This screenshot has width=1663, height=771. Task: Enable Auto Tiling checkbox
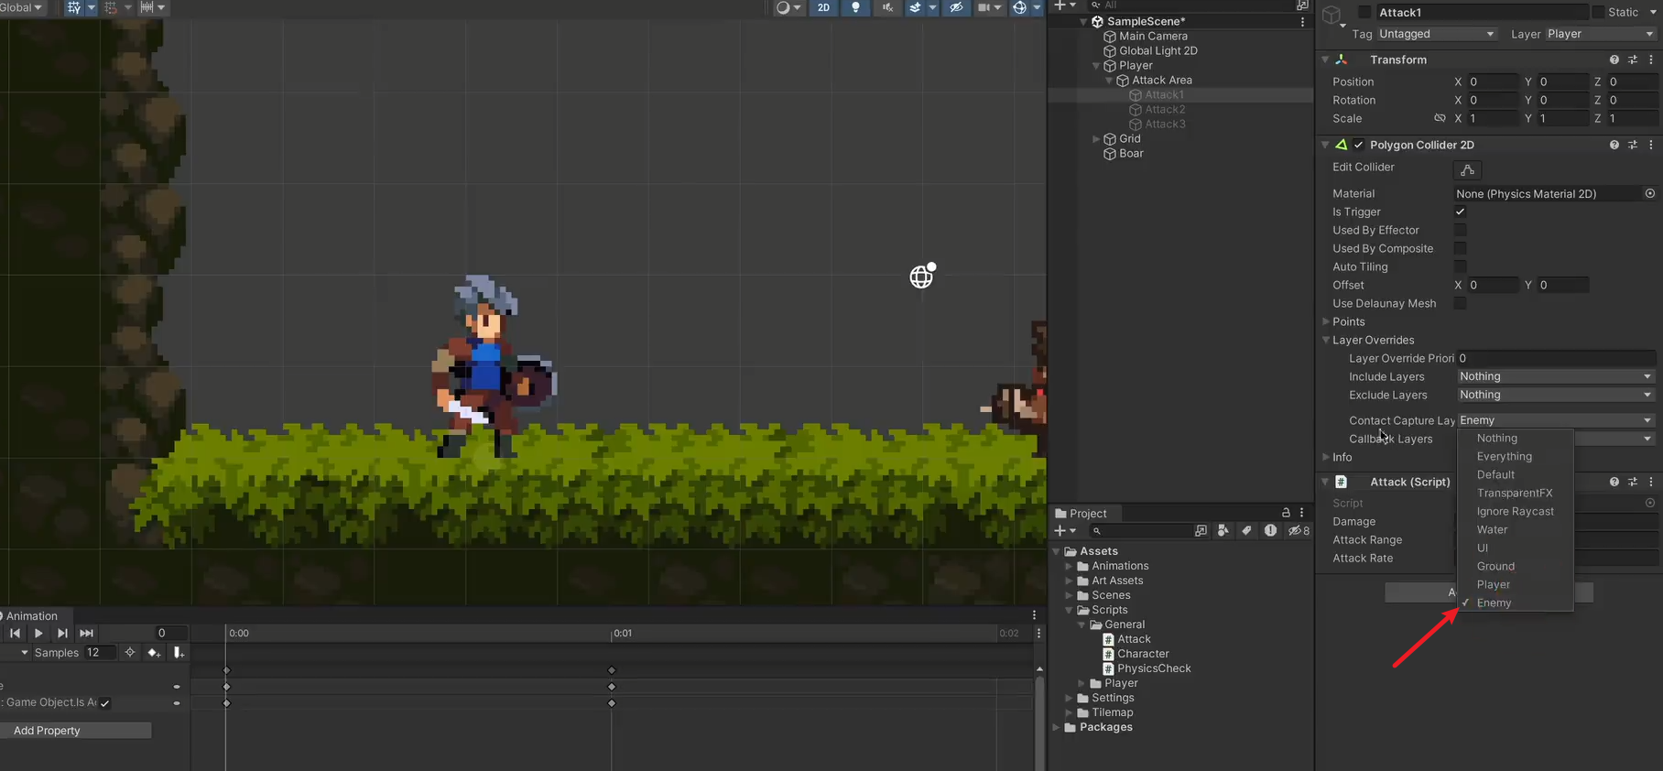pyautogui.click(x=1461, y=266)
